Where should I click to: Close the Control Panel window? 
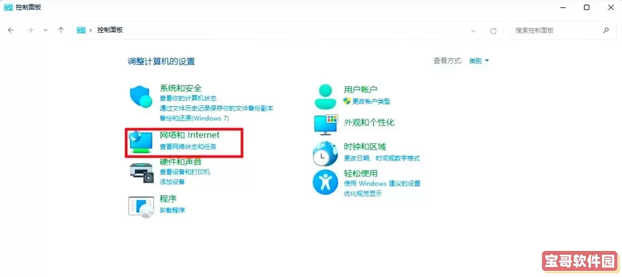610,7
